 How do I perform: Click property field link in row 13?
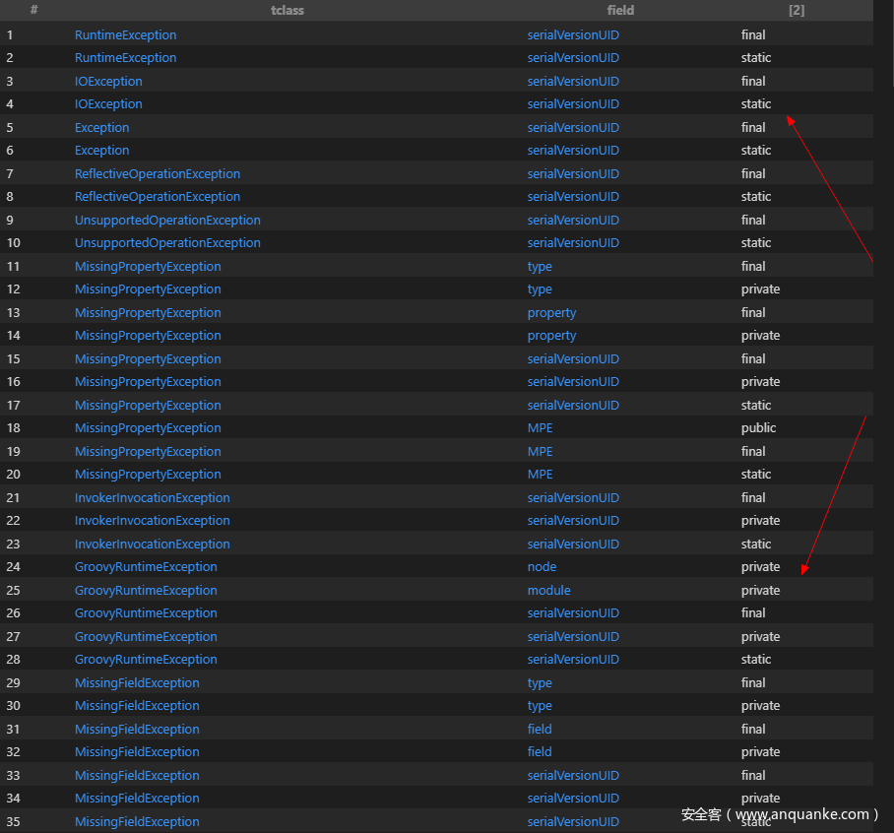click(x=551, y=312)
